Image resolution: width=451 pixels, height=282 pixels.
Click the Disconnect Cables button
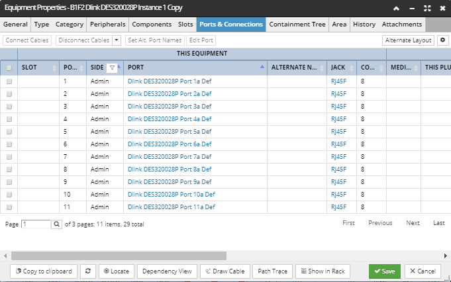tap(84, 40)
